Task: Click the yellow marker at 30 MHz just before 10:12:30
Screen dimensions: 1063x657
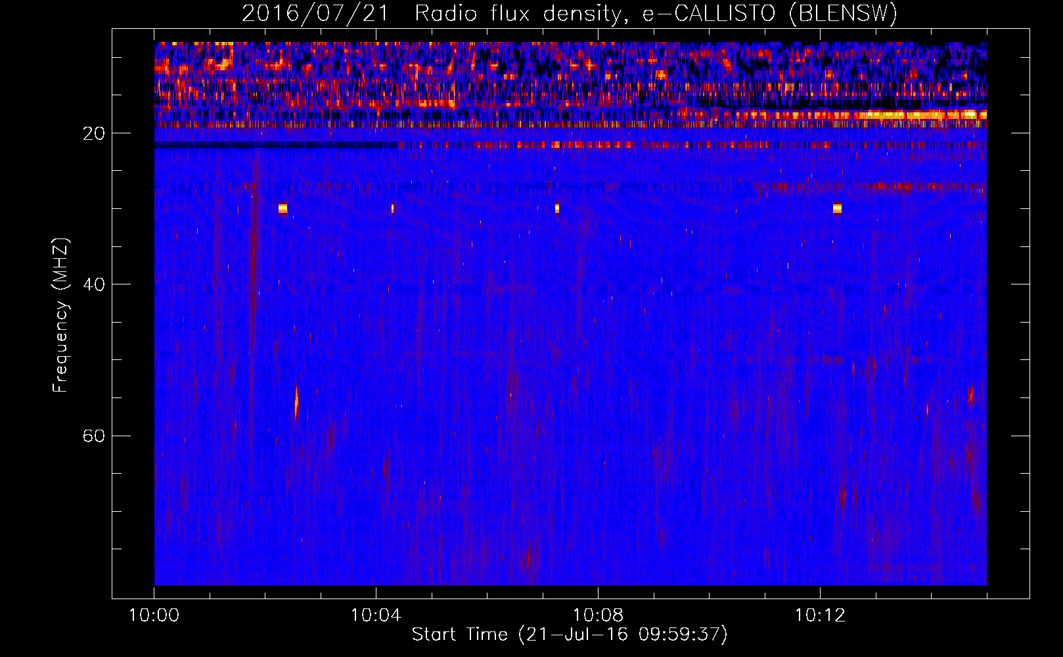Action: [837, 208]
